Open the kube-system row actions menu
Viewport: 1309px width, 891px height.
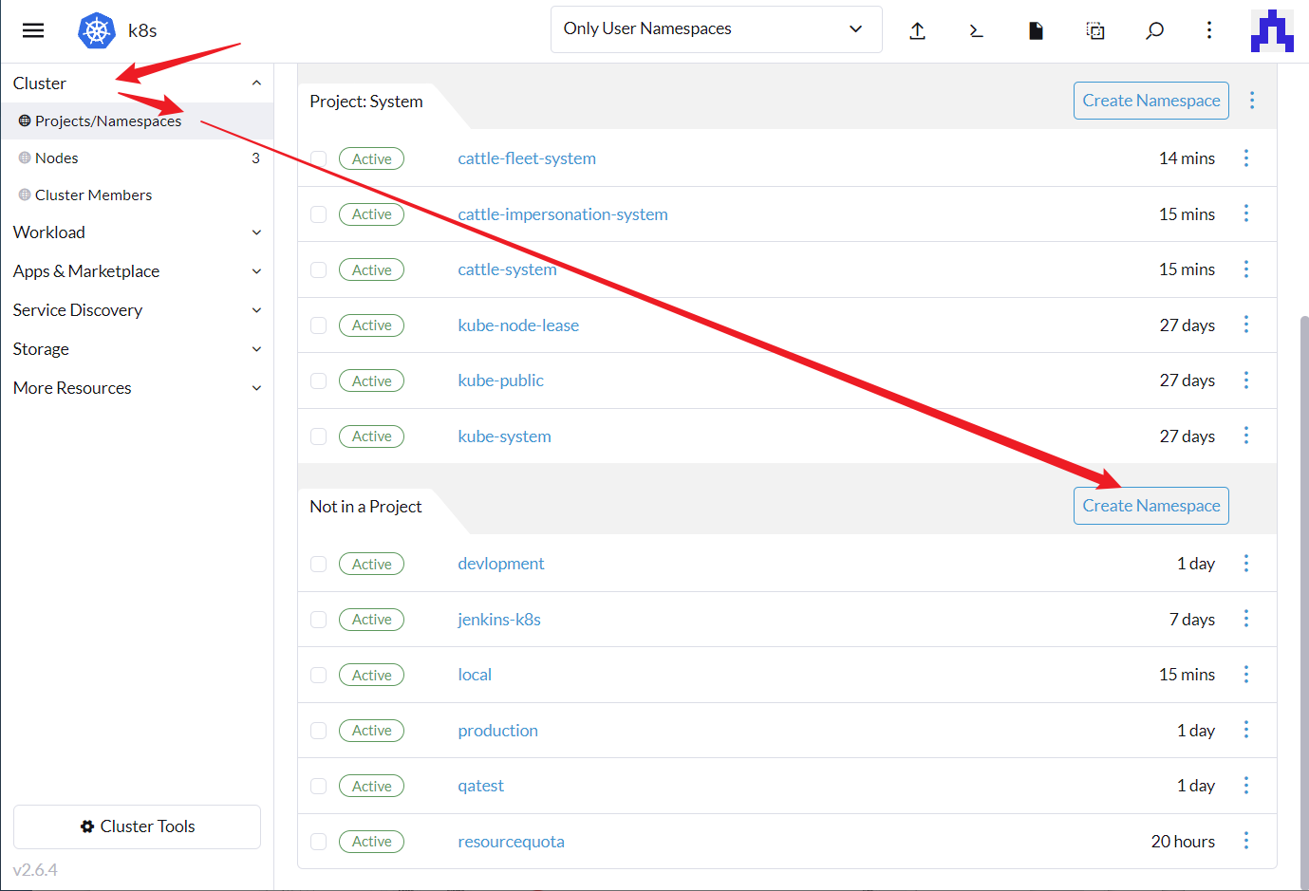tap(1245, 436)
